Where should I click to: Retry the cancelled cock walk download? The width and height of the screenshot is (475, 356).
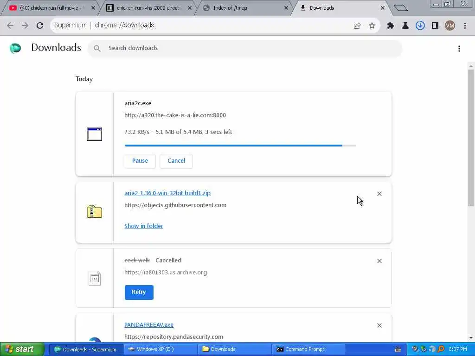[139, 292]
